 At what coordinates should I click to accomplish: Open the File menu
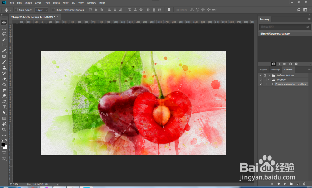coord(12,3)
